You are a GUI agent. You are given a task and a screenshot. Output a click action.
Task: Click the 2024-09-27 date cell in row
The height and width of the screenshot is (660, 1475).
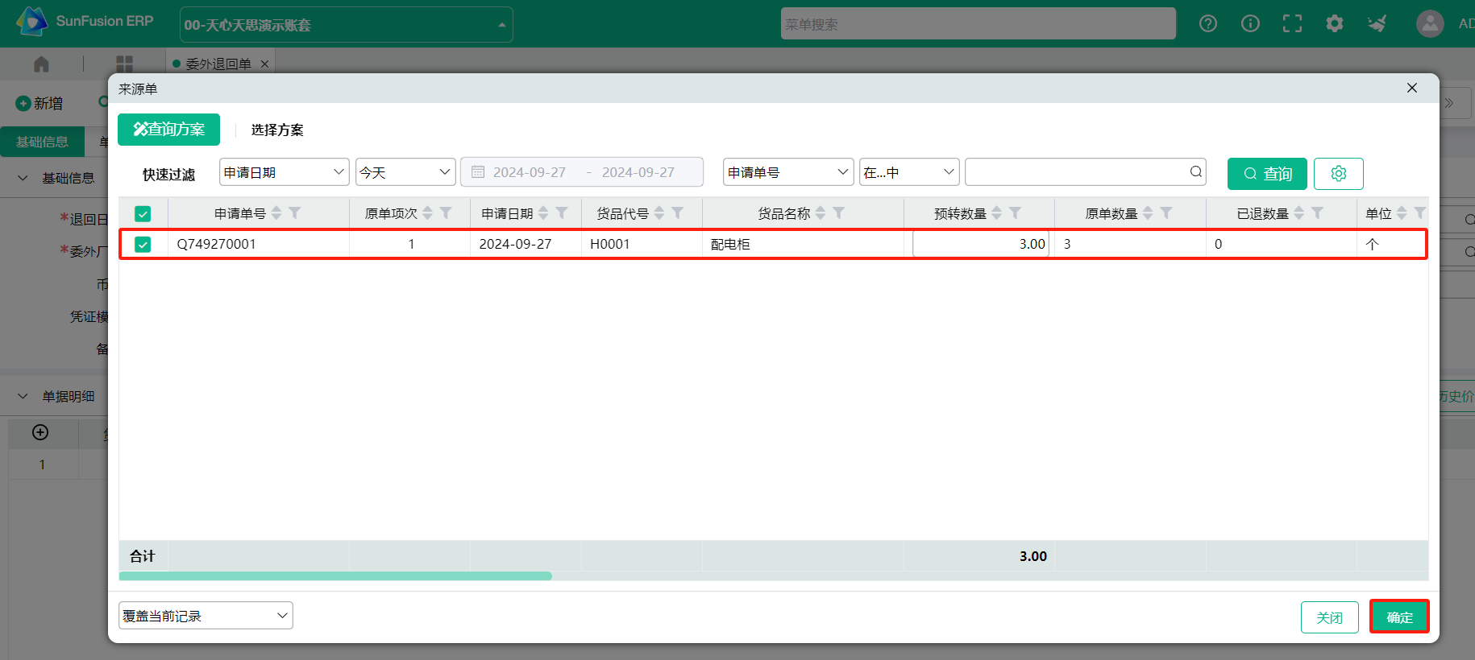point(526,244)
